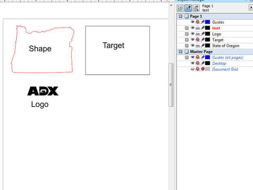Toggle printer icon of State of Oregon layer

click(198, 46)
